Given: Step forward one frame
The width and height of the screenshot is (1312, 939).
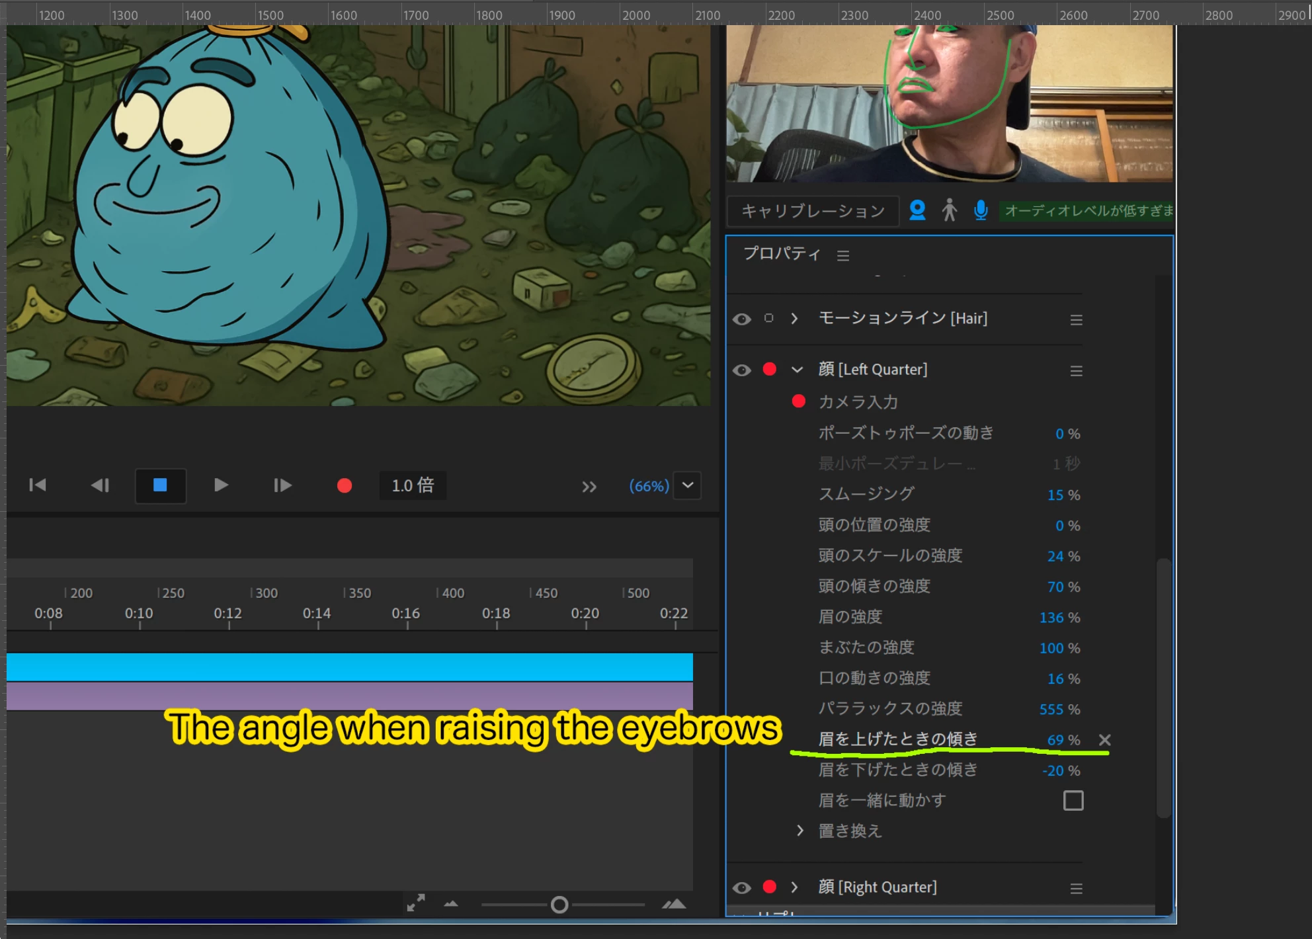Looking at the screenshot, I should [282, 485].
